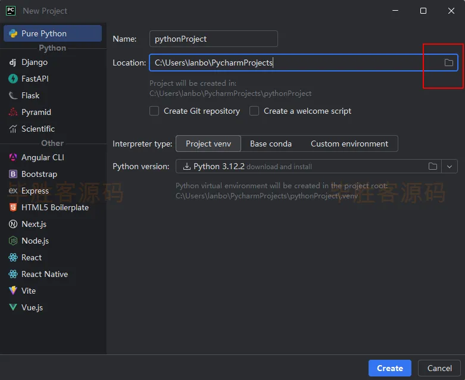
Task: Switch to Custom environment interpreter type
Action: (x=349, y=144)
